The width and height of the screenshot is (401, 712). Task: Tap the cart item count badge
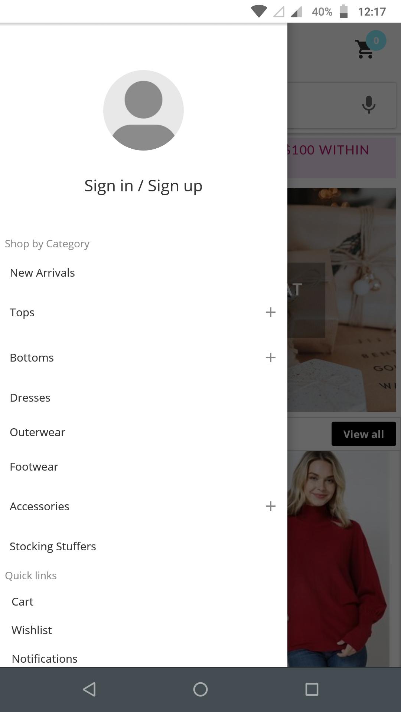tap(376, 40)
